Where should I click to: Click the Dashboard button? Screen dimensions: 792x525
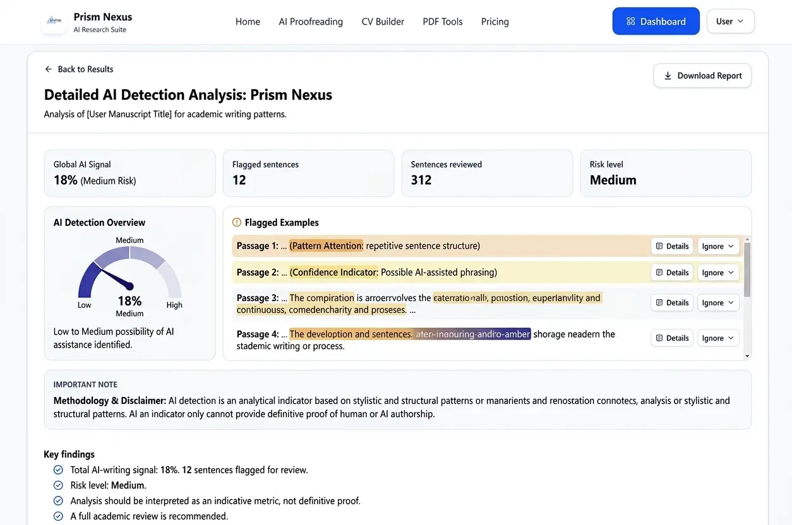tap(656, 21)
